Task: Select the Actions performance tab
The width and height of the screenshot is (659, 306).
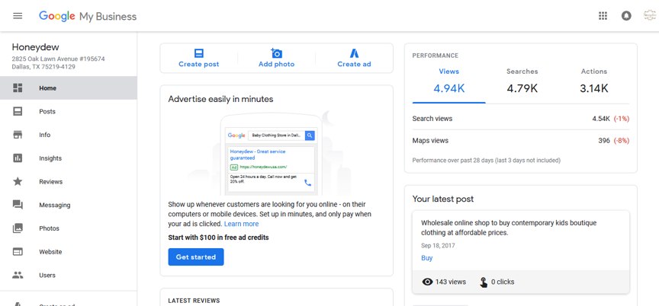Action: 594,82
